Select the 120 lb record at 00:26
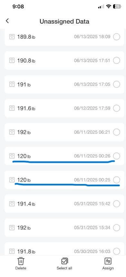This screenshot has width=126, height=277. pyautogui.click(x=116, y=156)
